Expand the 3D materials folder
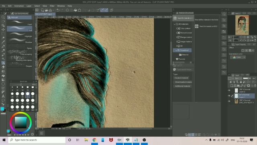Screen dimensions: 257x145 pyautogui.click(x=177, y=46)
